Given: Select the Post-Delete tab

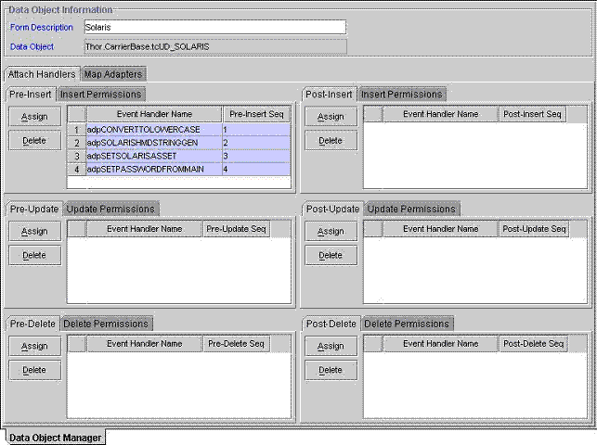Looking at the screenshot, I should pos(331,324).
